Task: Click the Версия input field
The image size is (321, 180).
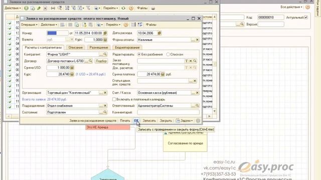Action: pyautogui.click(x=271, y=24)
